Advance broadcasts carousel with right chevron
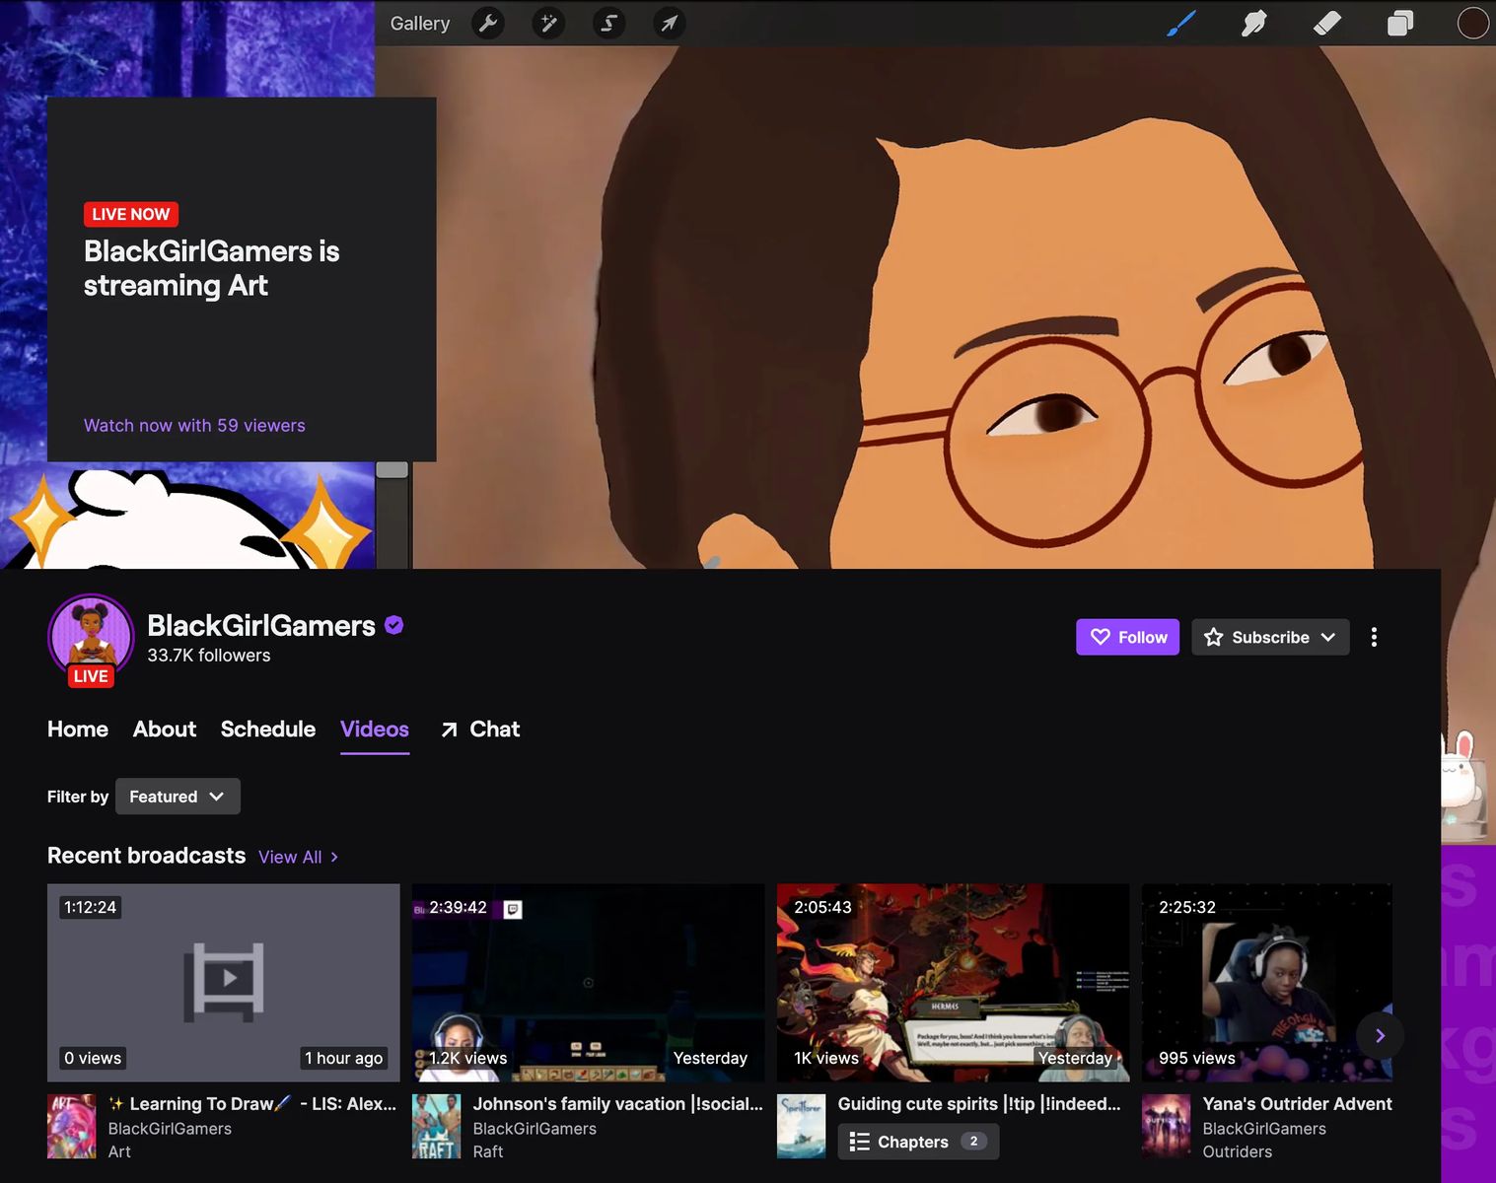Image resolution: width=1496 pixels, height=1183 pixels. pos(1380,1035)
